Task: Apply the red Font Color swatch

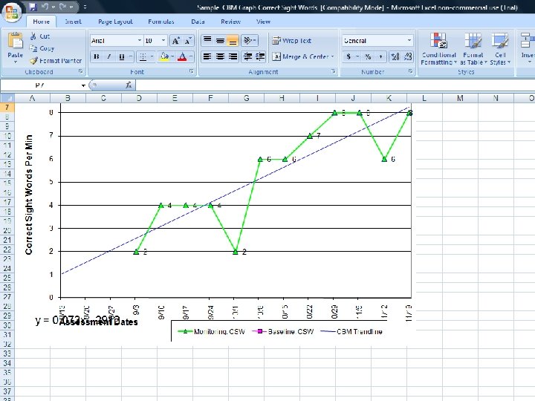Action: point(182,56)
